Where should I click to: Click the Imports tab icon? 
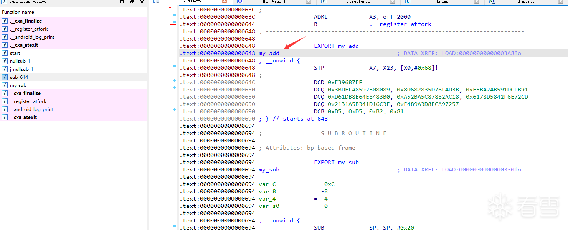492,2
